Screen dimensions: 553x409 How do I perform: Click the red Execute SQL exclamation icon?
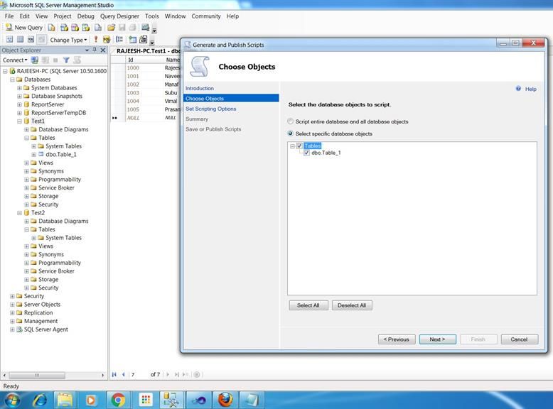coord(95,40)
